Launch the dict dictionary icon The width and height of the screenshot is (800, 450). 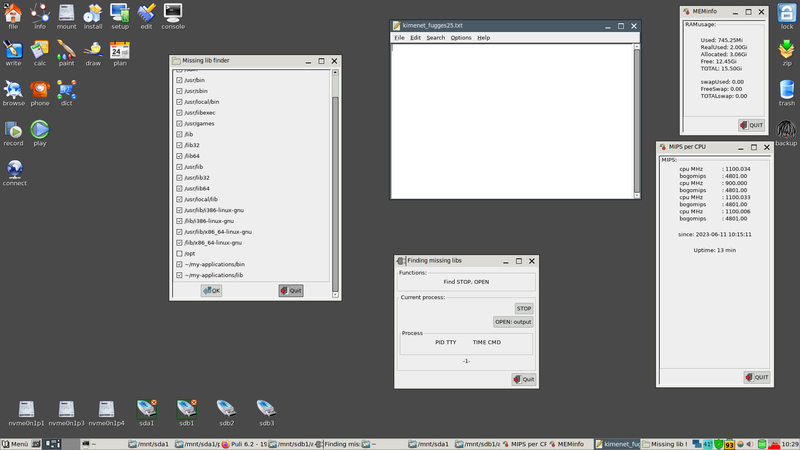tap(67, 93)
